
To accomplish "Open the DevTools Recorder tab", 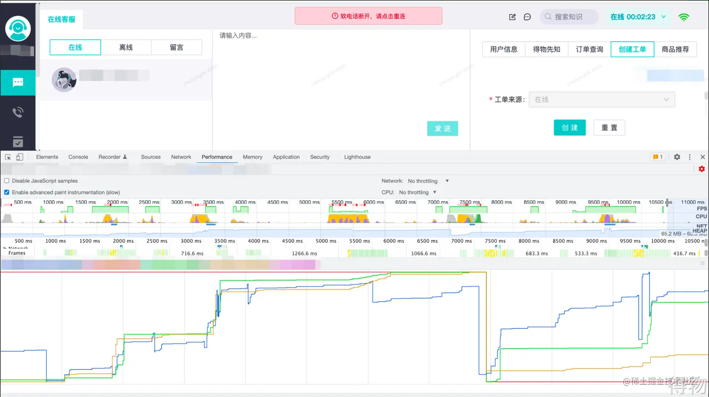I will point(113,157).
